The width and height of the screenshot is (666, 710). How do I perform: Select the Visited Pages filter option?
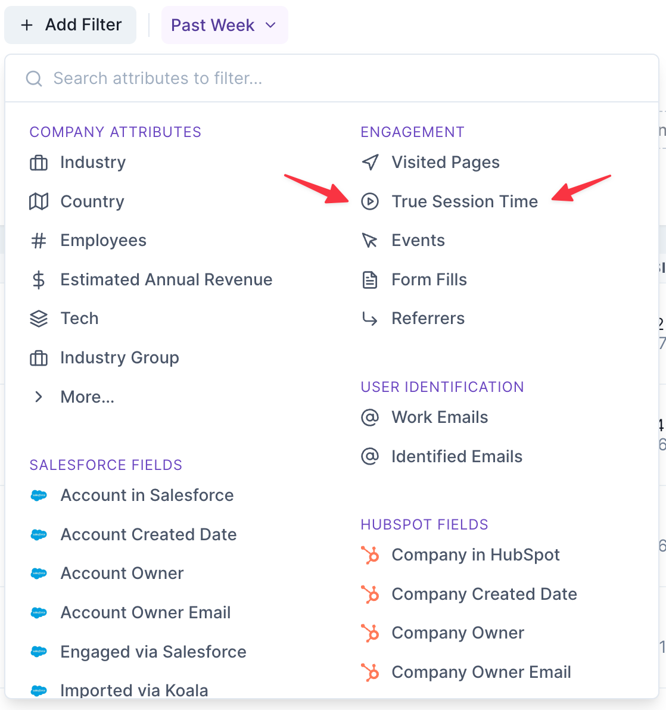(445, 163)
